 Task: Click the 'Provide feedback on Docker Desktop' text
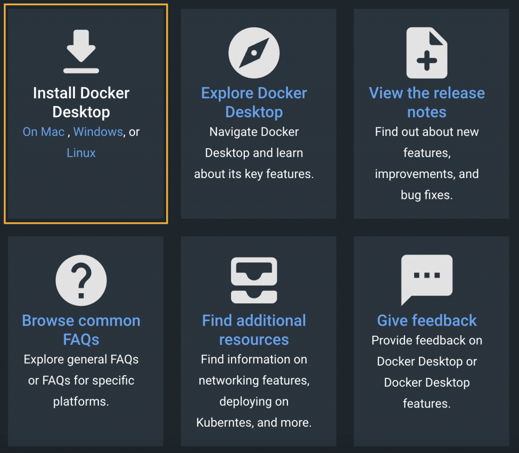click(427, 372)
